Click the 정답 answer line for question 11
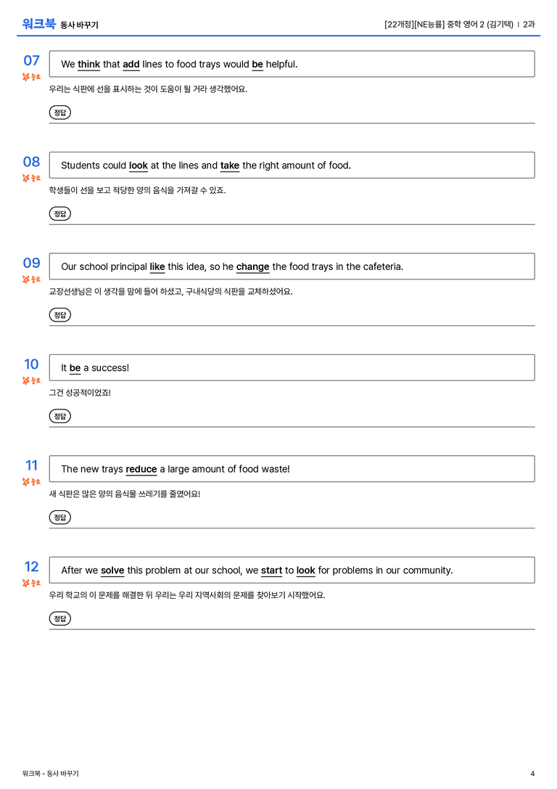The width and height of the screenshot is (557, 789). (x=292, y=518)
